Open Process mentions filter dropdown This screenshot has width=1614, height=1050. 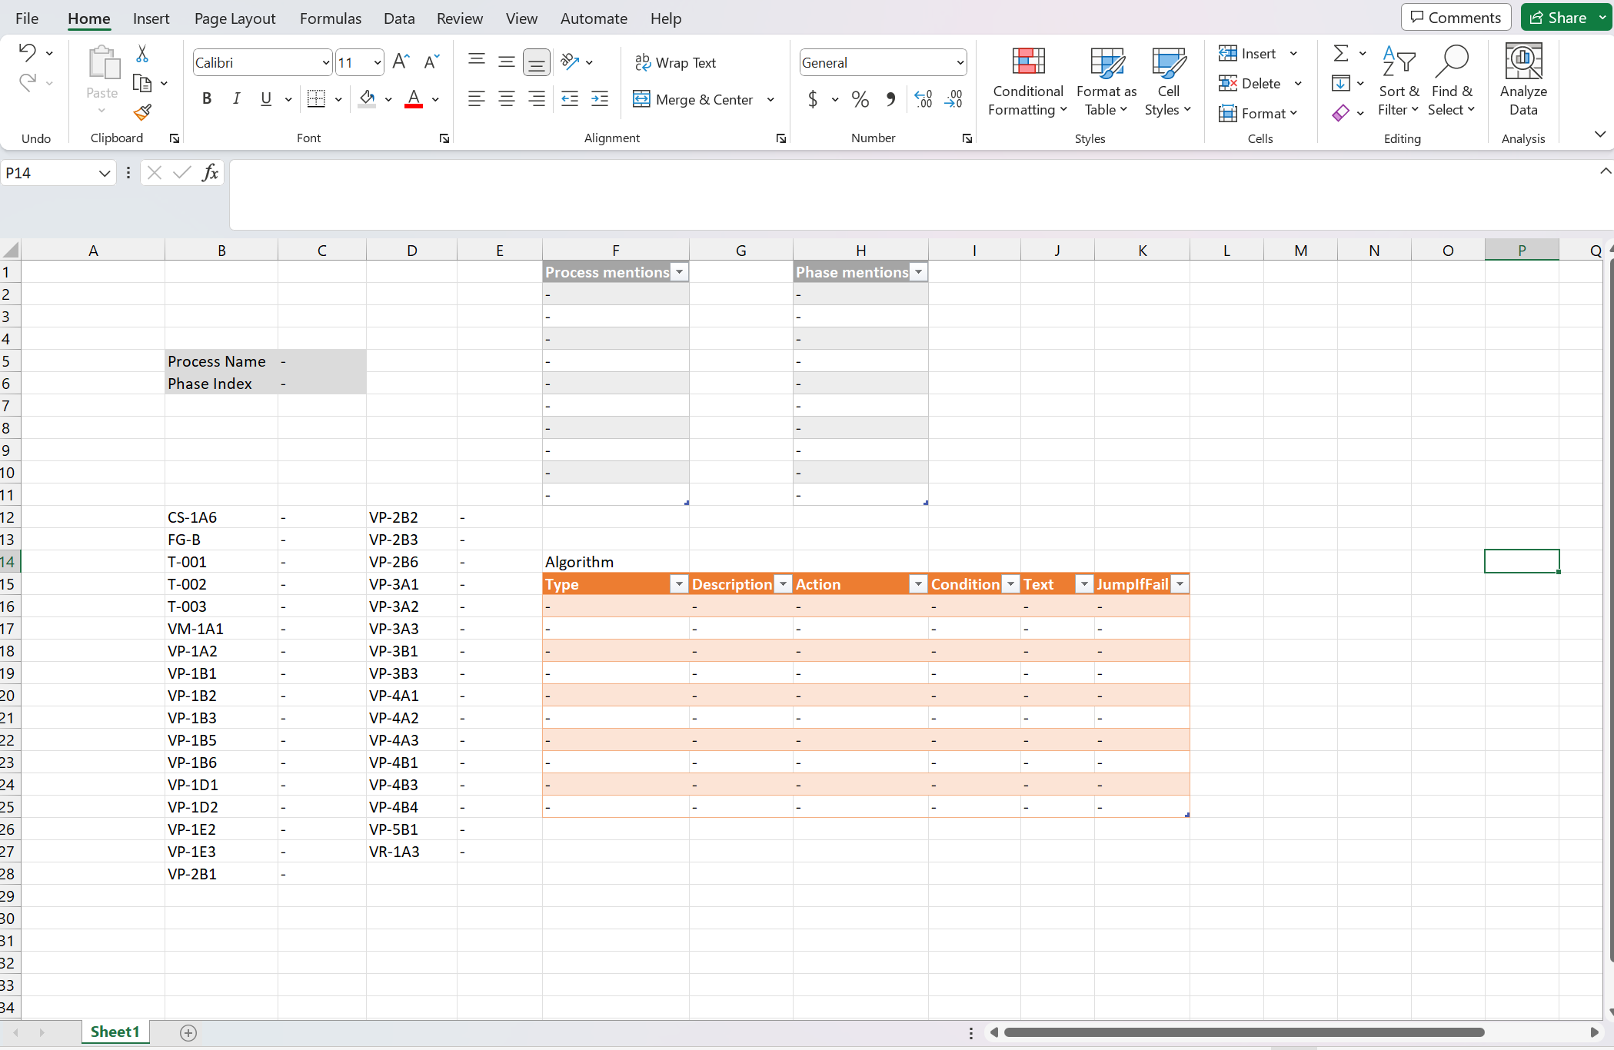[679, 272]
